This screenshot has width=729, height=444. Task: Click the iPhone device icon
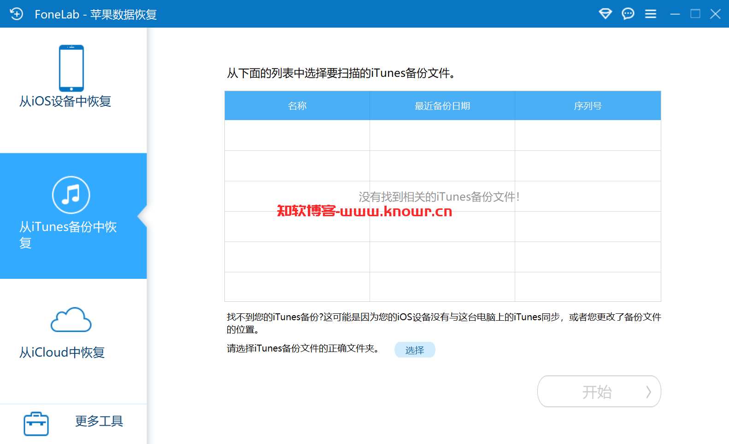tap(71, 68)
